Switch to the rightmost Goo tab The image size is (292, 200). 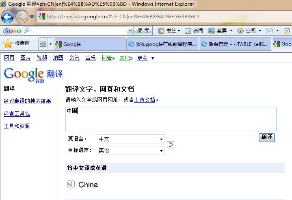click(x=282, y=44)
